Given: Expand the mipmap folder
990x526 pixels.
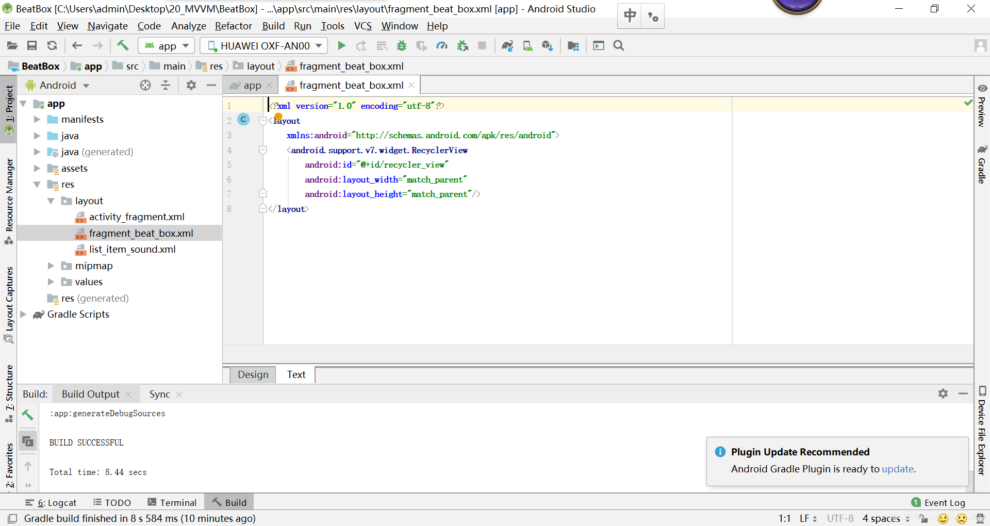Looking at the screenshot, I should (x=51, y=266).
